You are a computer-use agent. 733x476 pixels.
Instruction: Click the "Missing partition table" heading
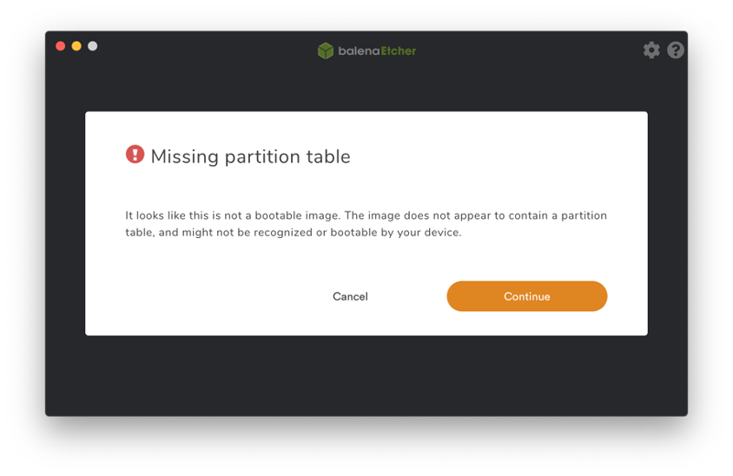[x=251, y=156]
